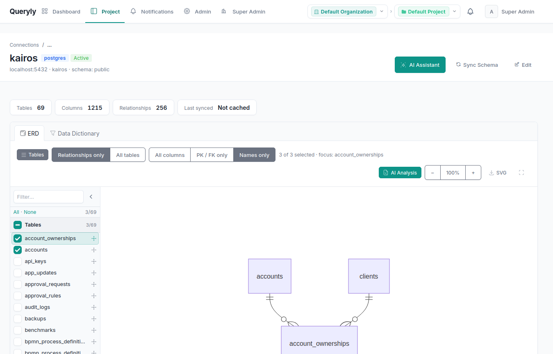Click the Edit pencil icon
The image size is (553, 354).
pos(516,65)
